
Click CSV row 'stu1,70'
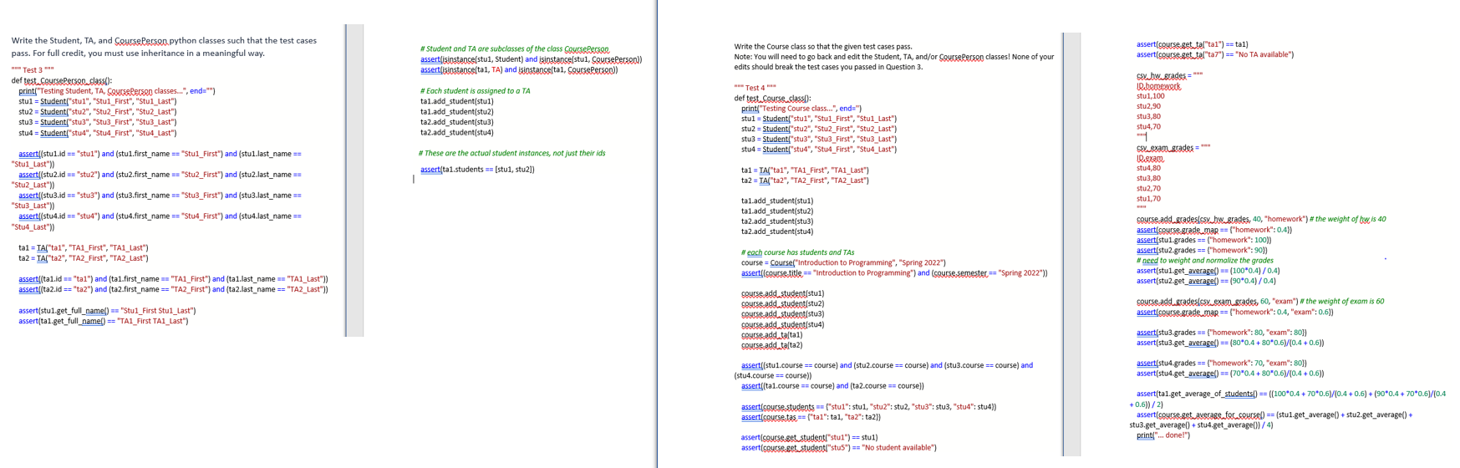pos(1149,199)
